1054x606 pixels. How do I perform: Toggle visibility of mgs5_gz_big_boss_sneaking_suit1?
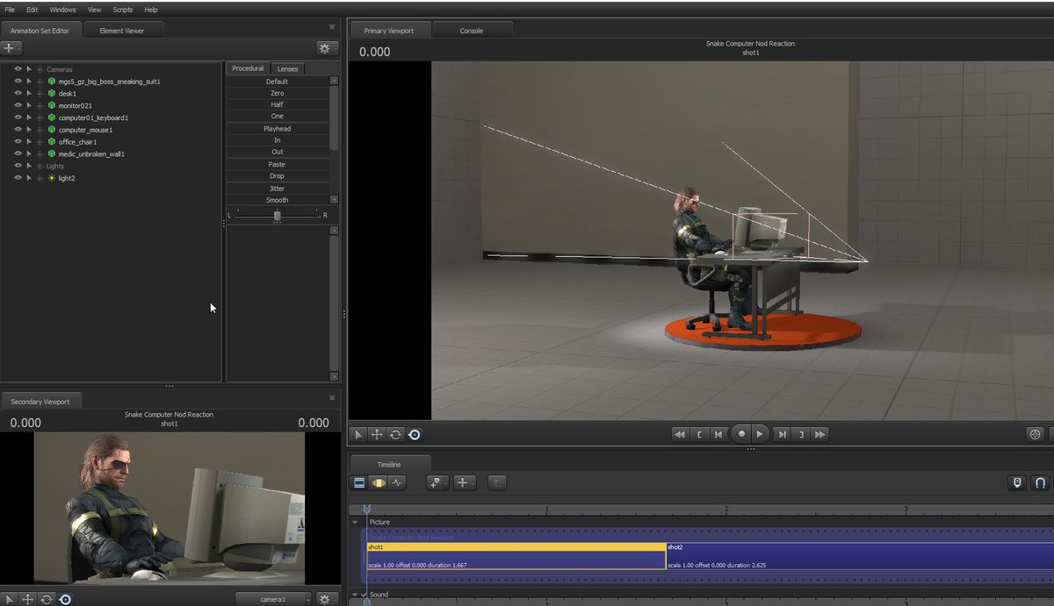(18, 82)
